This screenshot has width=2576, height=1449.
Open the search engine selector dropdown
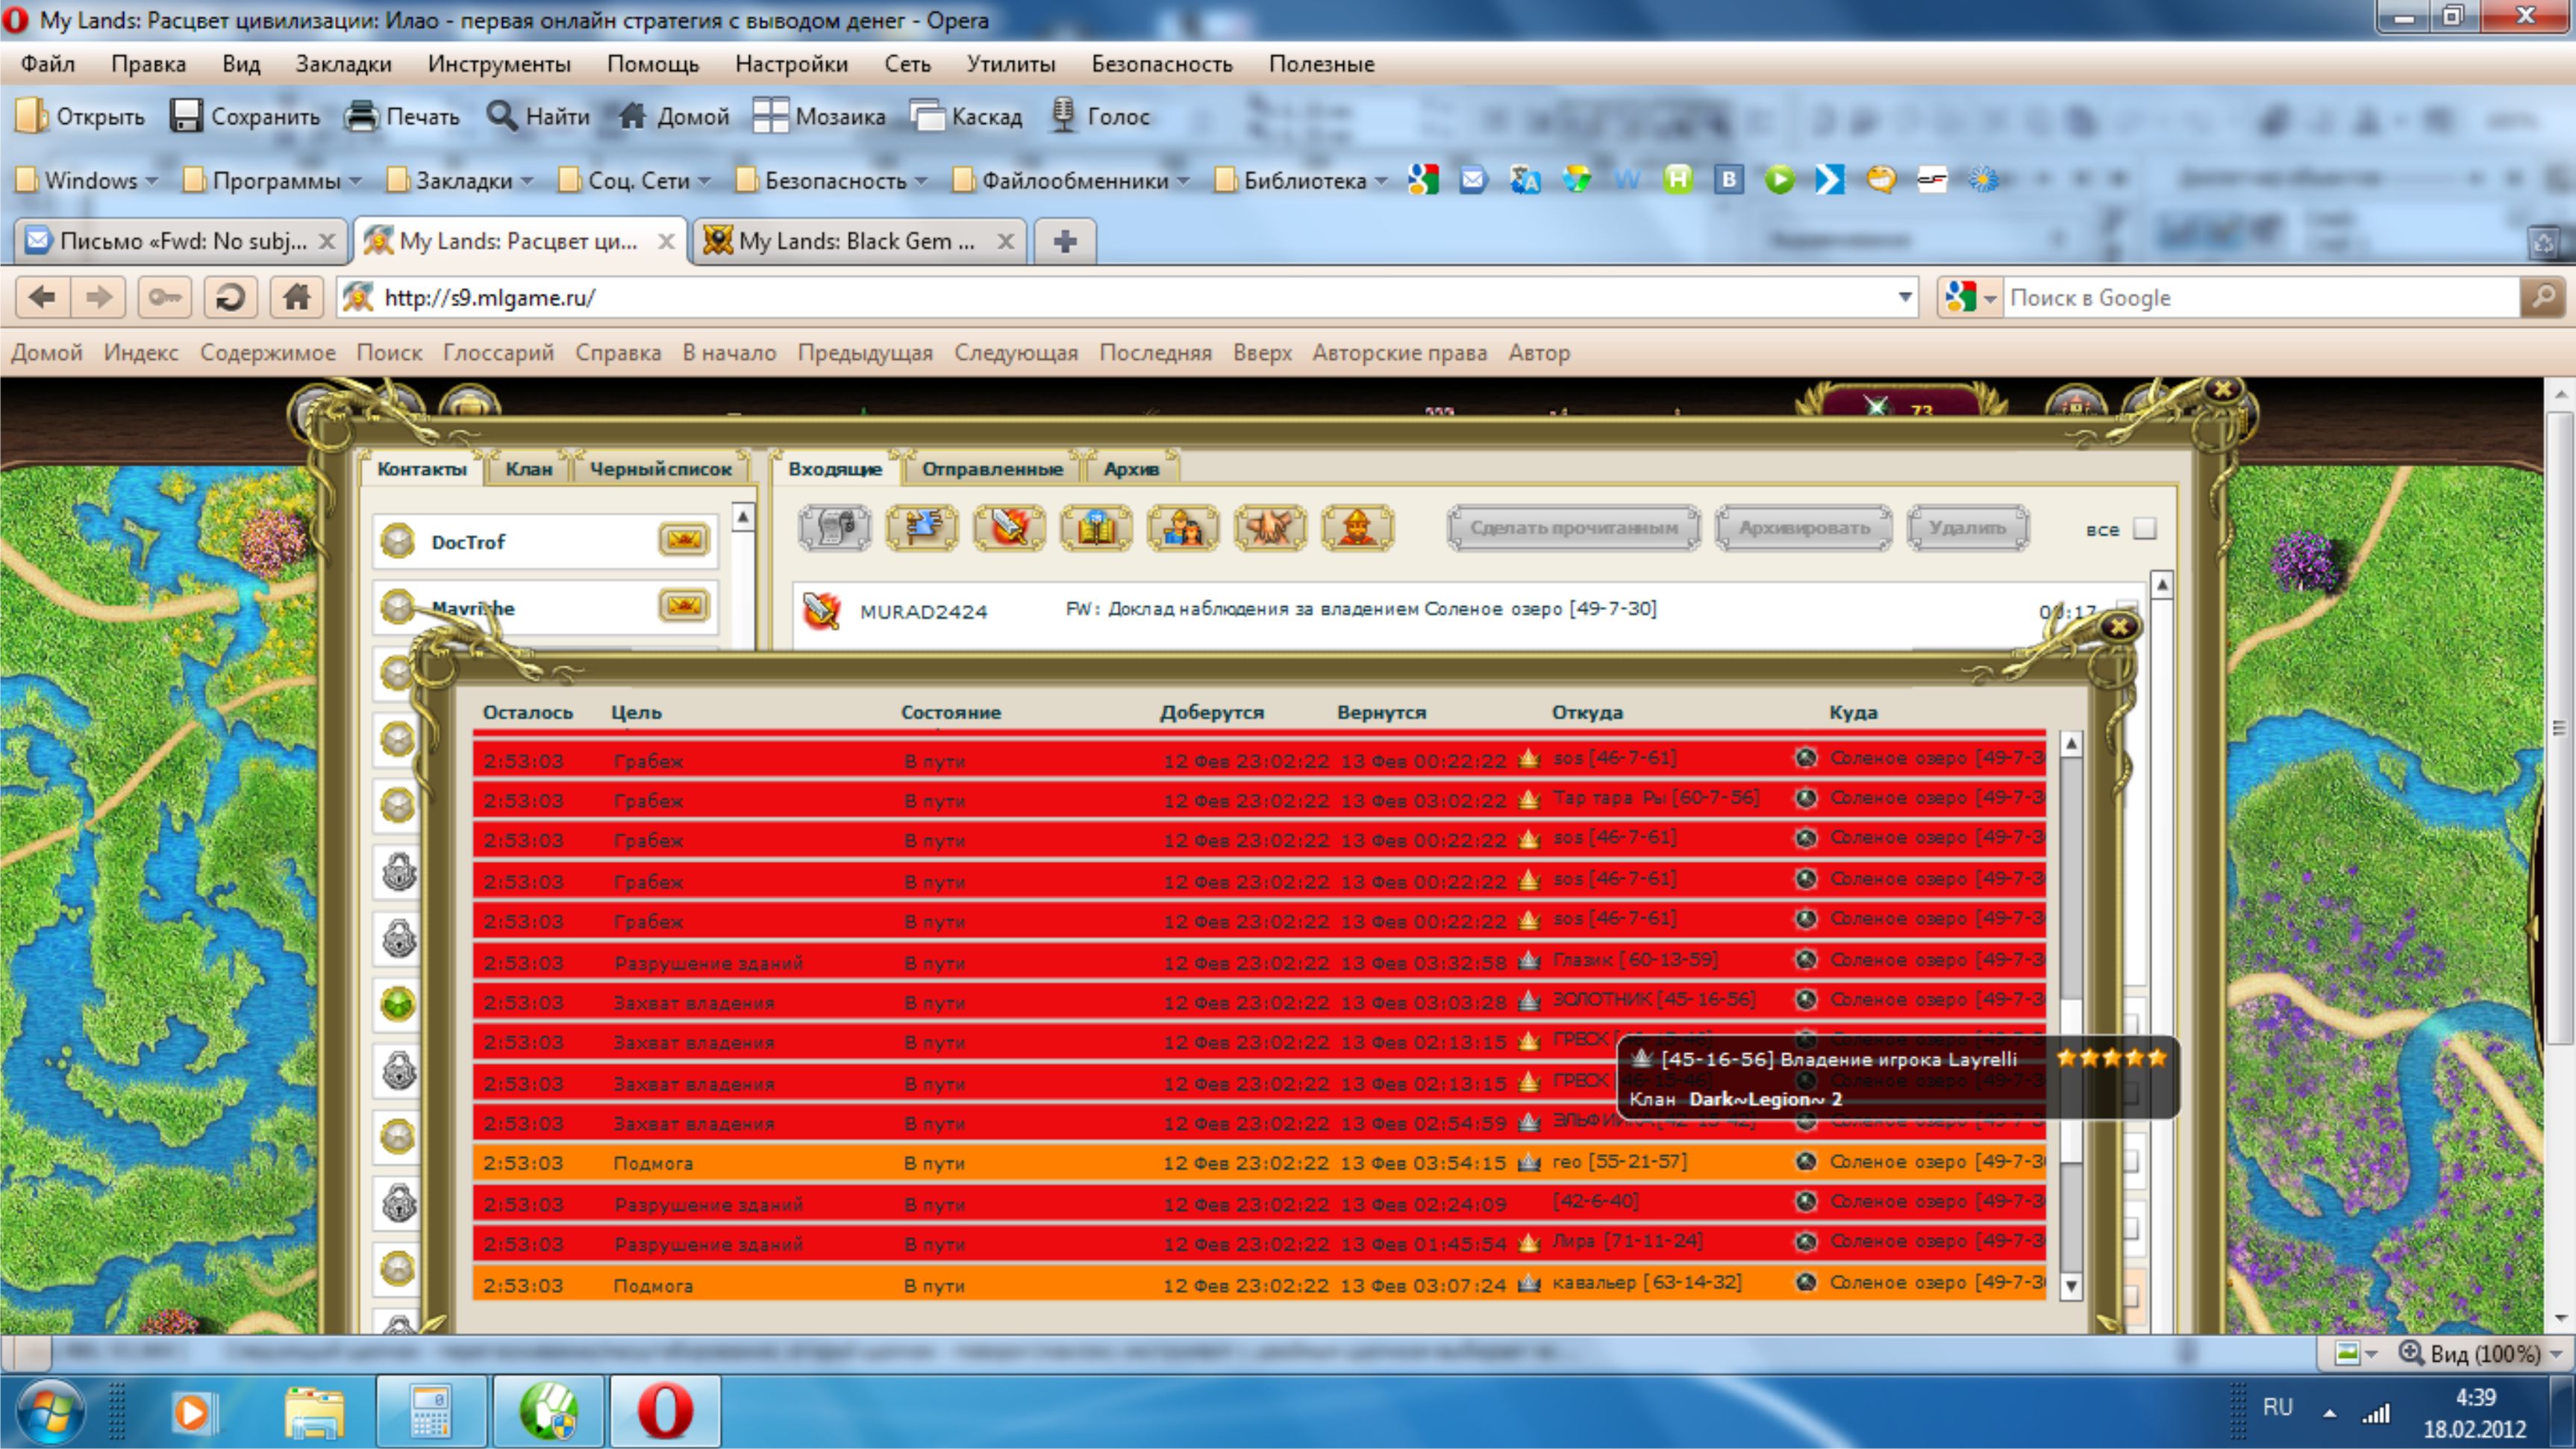pos(1969,297)
